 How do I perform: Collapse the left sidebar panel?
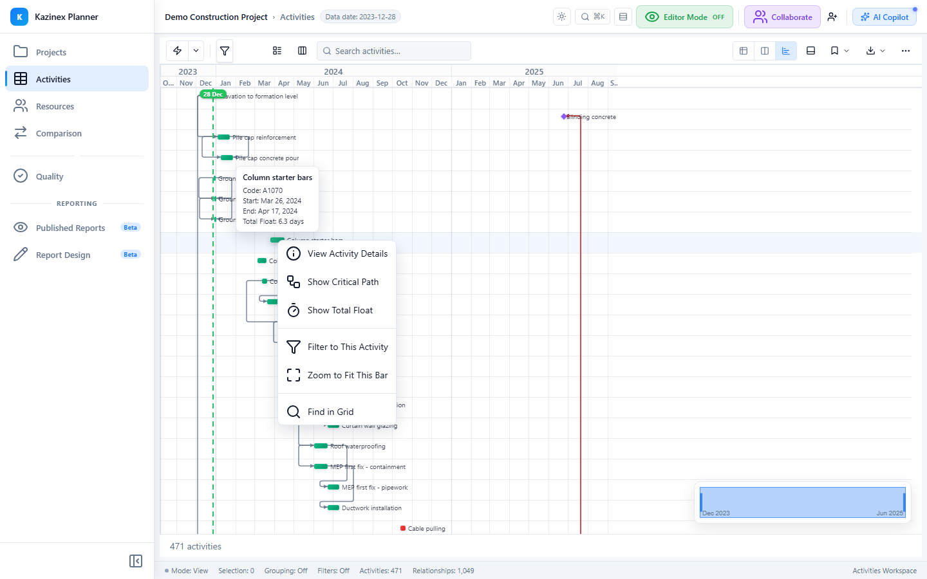[136, 561]
